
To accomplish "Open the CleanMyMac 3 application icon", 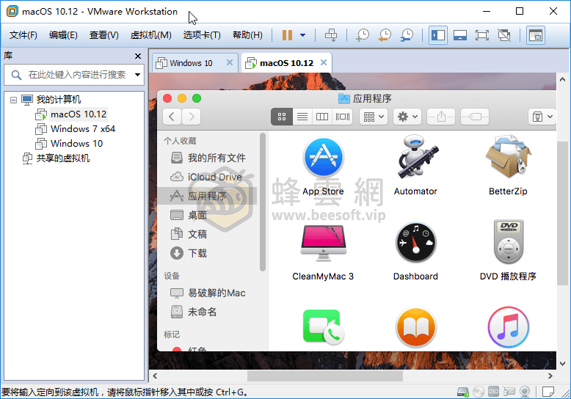I will (x=323, y=243).
